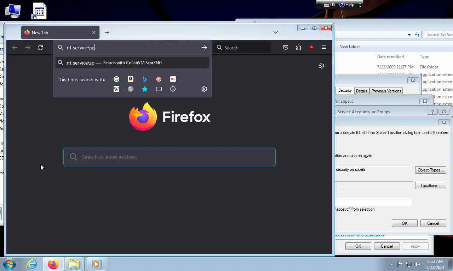Choose the Search with CollabVM SearXNG suggestion
453x271 pixels.
coord(132,62)
